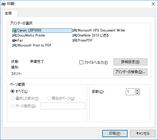Click the キャンセル button
The width and height of the screenshot is (158, 140).
[x=143, y=134]
